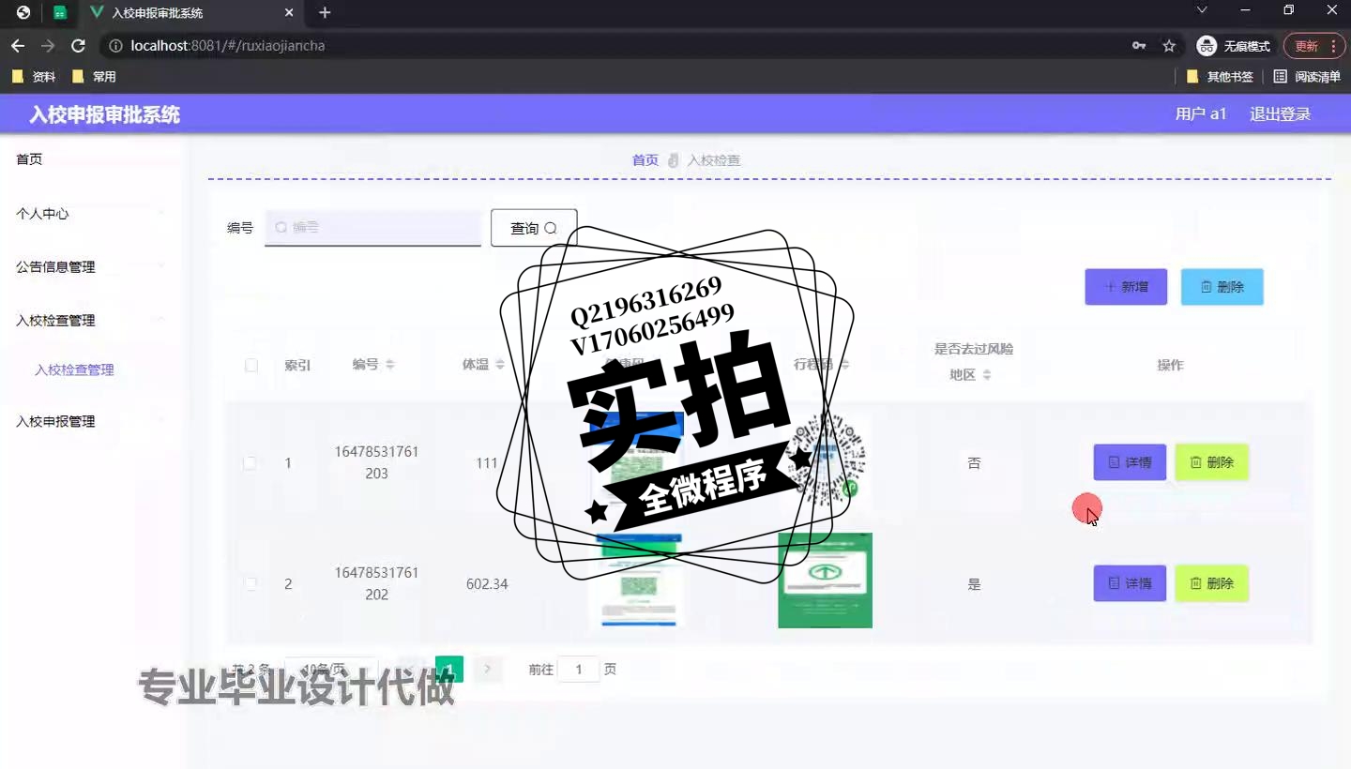Delete record 16478531761202 with green 删除
The image size is (1351, 769).
click(x=1212, y=583)
